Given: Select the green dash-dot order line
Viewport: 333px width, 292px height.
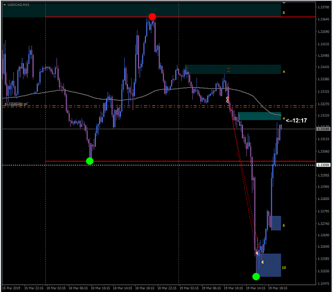Looking at the screenshot, I should (159, 105).
